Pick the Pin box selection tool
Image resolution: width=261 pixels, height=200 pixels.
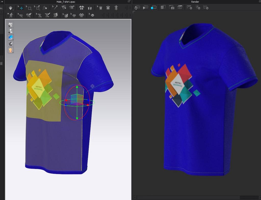point(37,8)
